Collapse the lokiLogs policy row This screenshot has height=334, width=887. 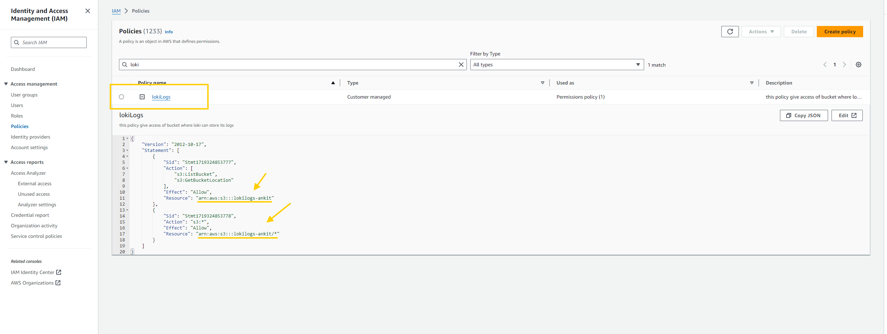coord(142,97)
